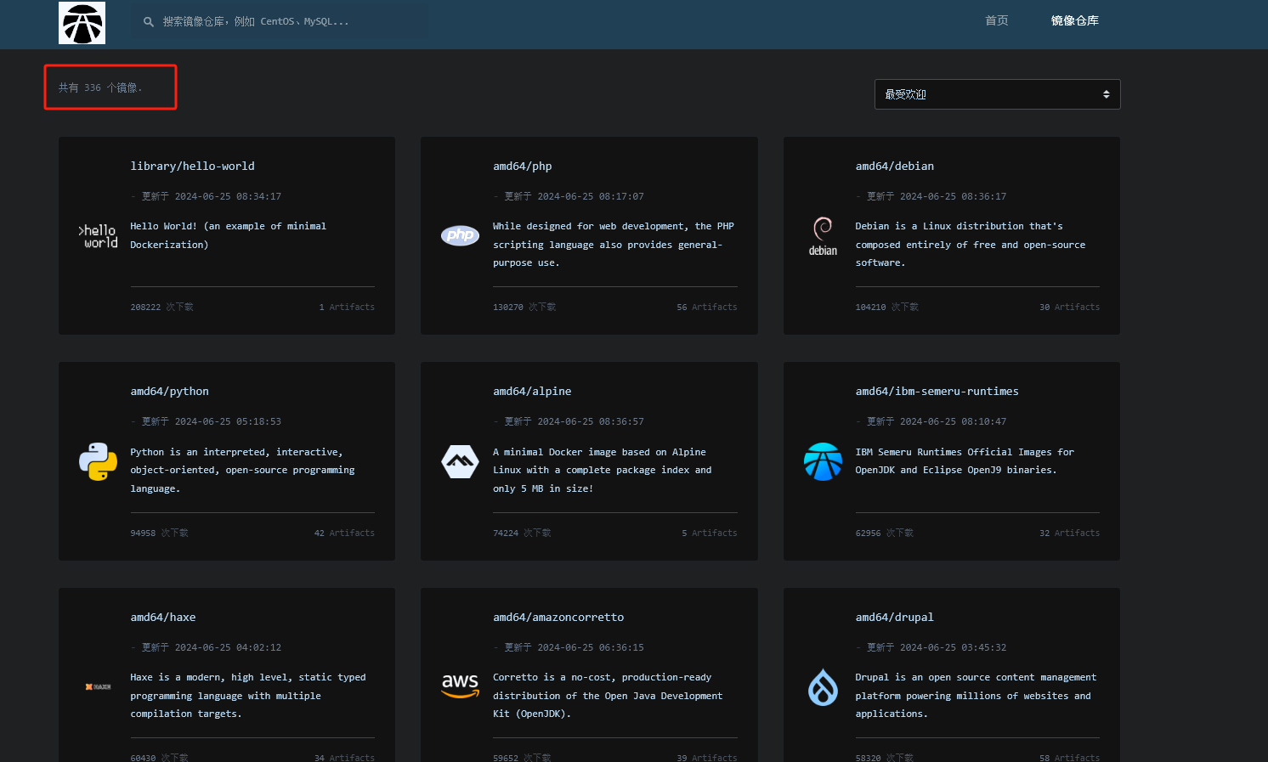Click the IBM Semeru Runtimes description

coord(965,461)
